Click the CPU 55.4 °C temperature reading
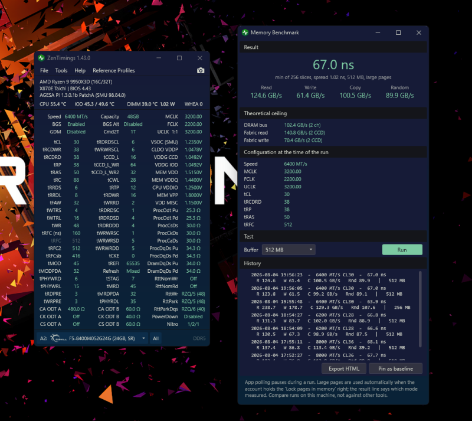This screenshot has height=421, width=472. pyautogui.click(x=53, y=104)
